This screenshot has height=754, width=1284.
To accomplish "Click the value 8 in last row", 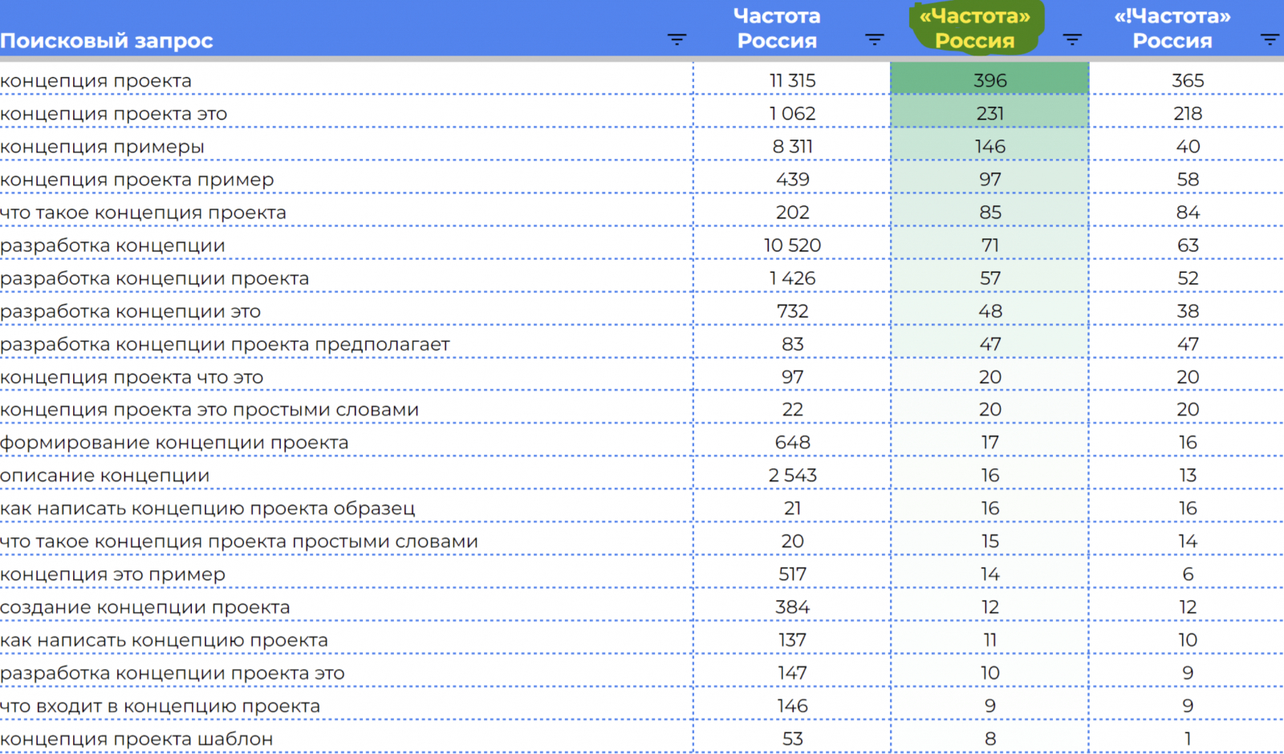I will coord(989,739).
